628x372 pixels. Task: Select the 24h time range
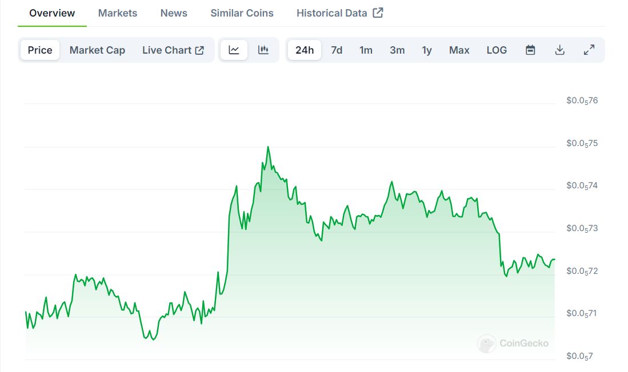[305, 50]
